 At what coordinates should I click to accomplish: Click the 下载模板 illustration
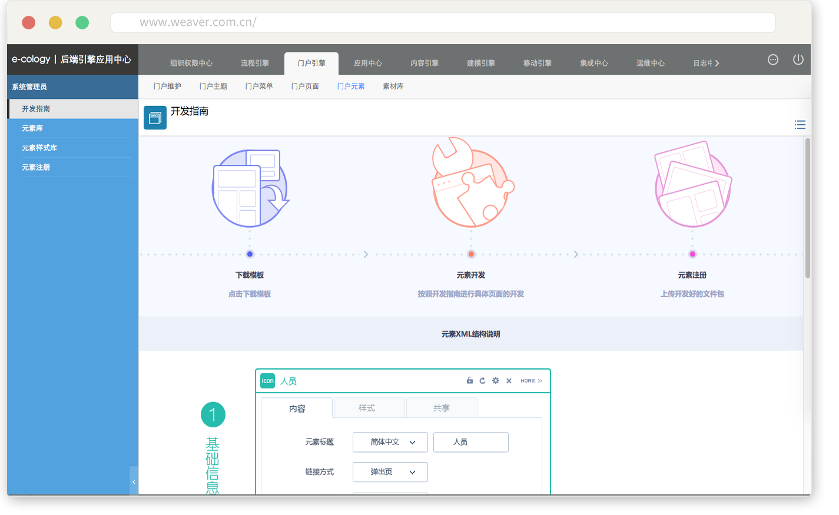(251, 188)
